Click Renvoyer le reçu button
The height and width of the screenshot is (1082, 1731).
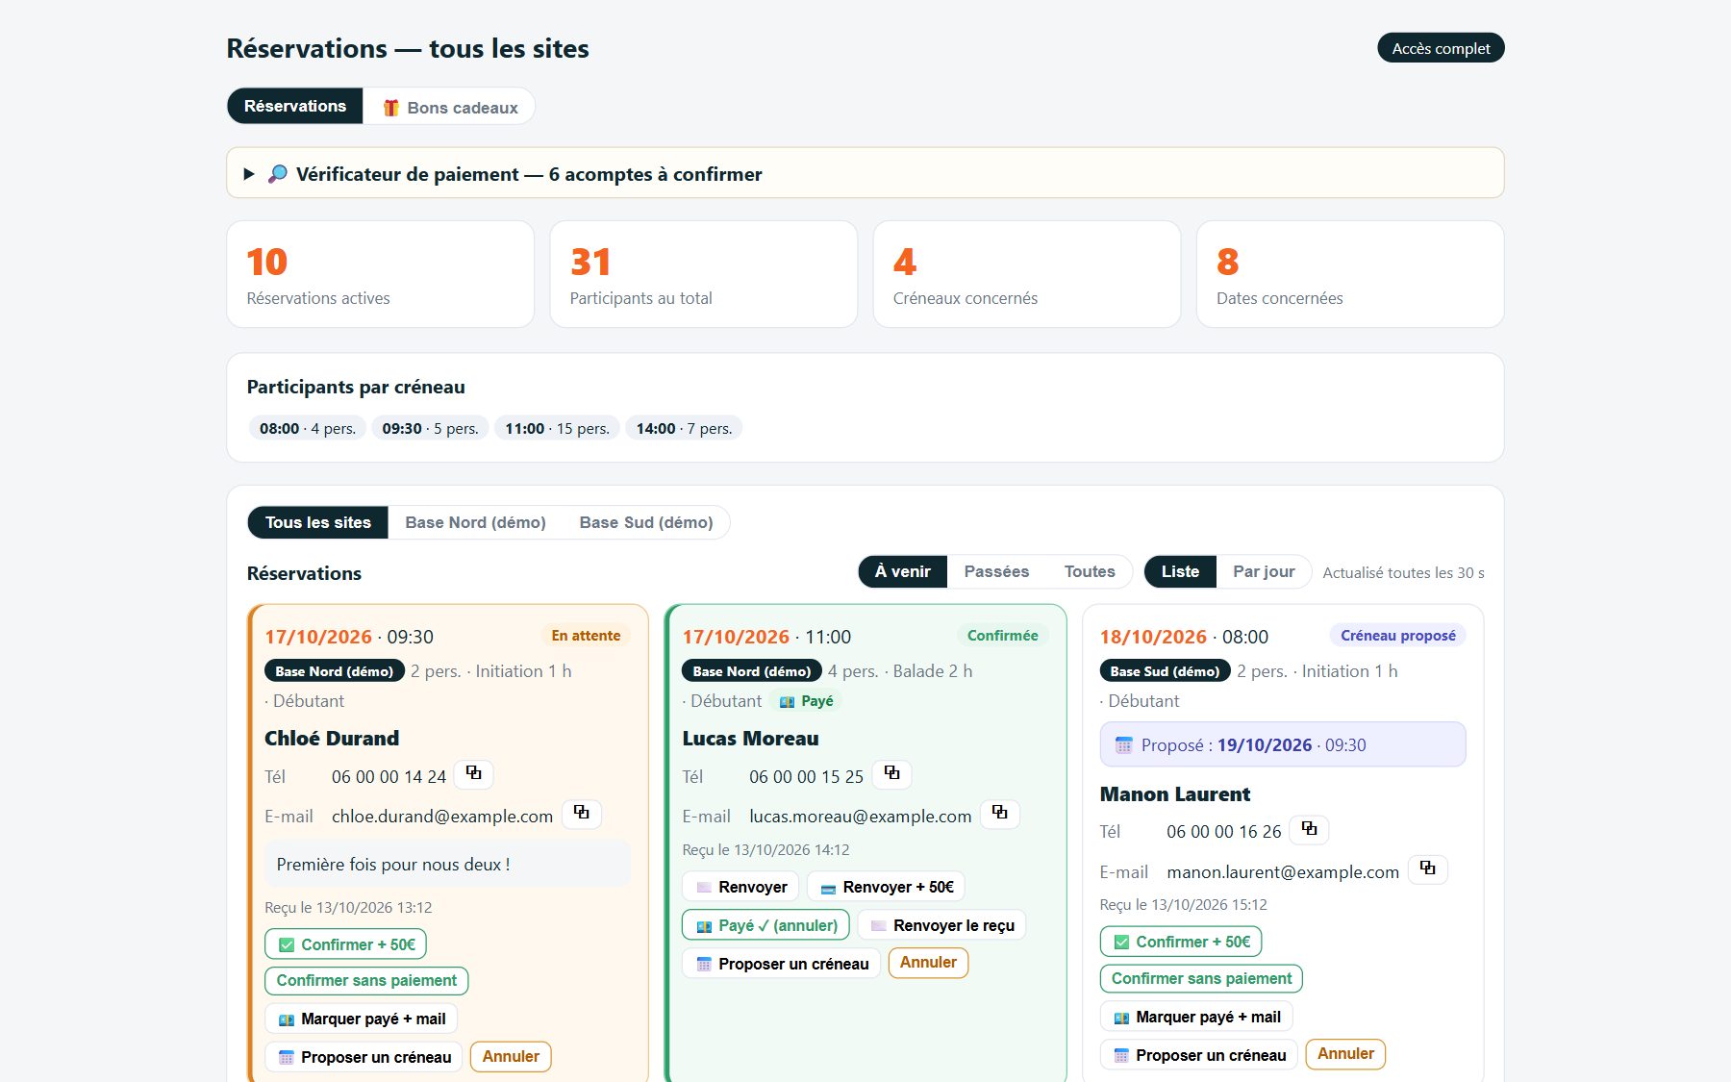tap(941, 925)
